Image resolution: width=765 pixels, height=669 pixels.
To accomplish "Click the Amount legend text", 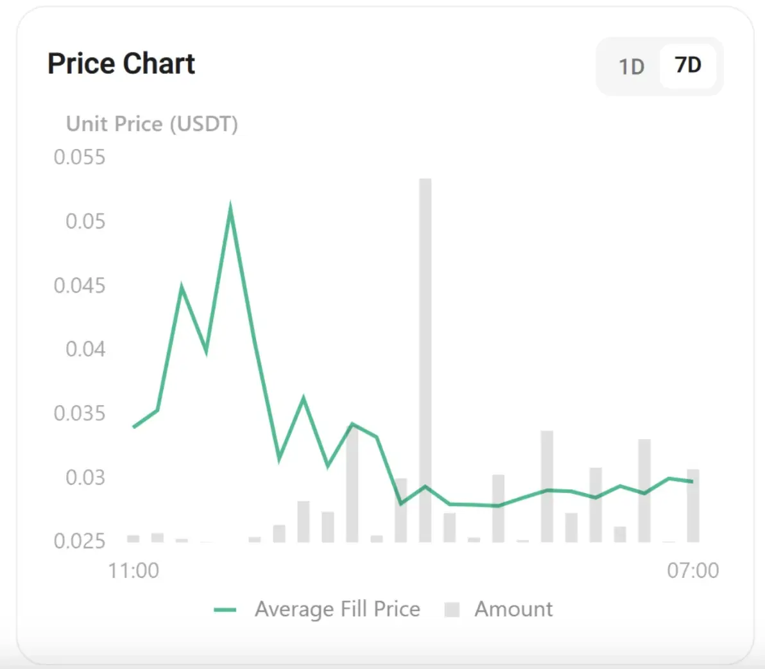I will tap(513, 609).
